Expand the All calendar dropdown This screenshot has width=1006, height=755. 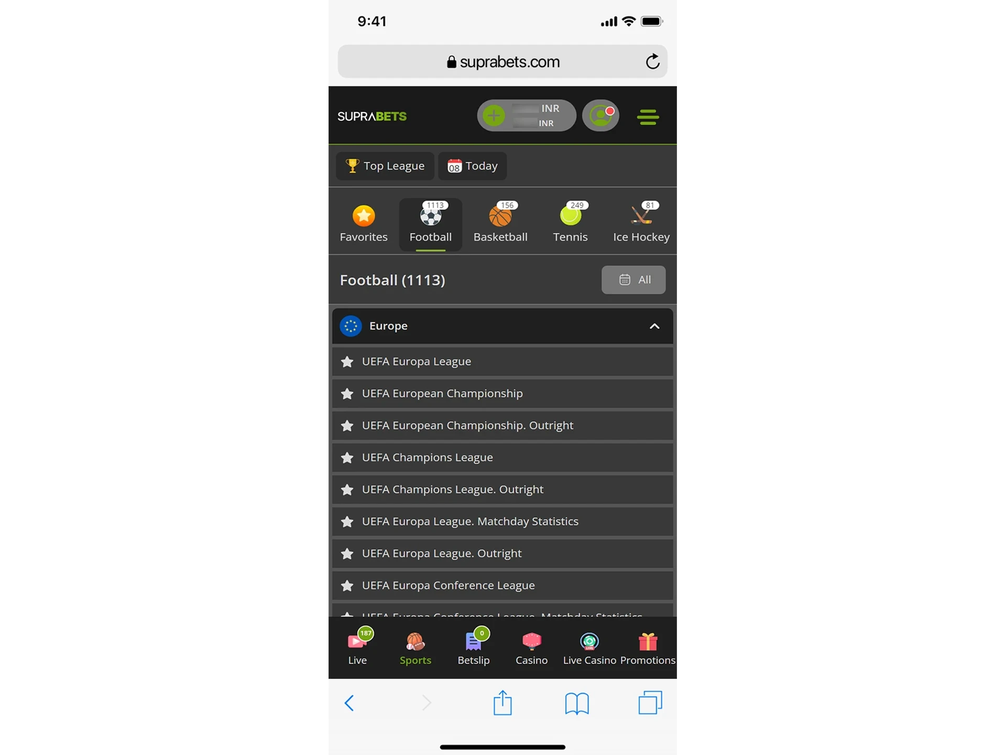(633, 279)
